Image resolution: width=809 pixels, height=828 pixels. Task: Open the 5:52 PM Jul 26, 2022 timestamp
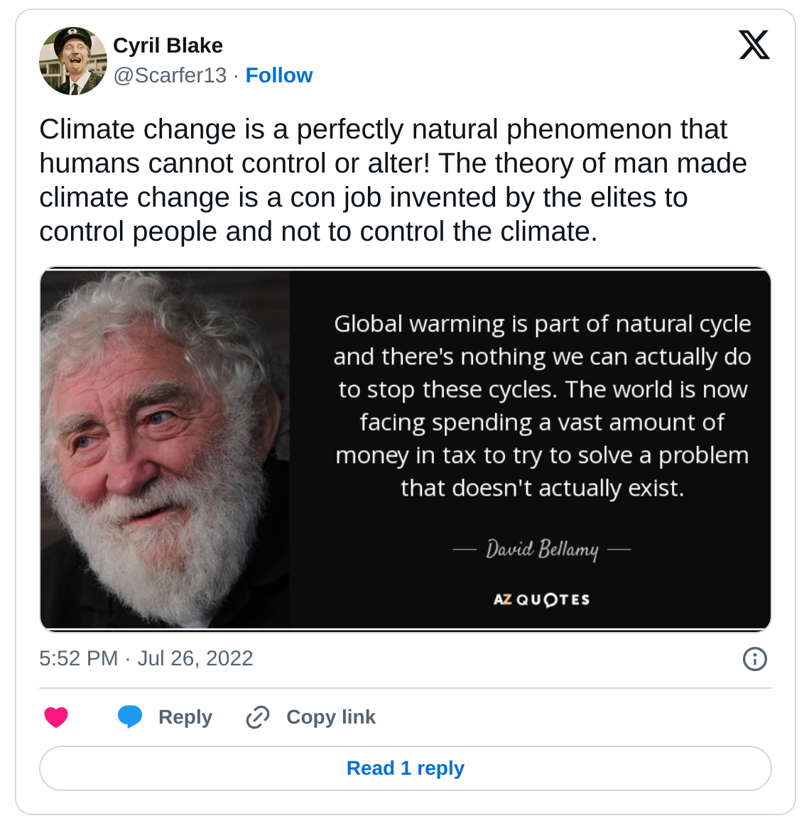click(x=146, y=658)
